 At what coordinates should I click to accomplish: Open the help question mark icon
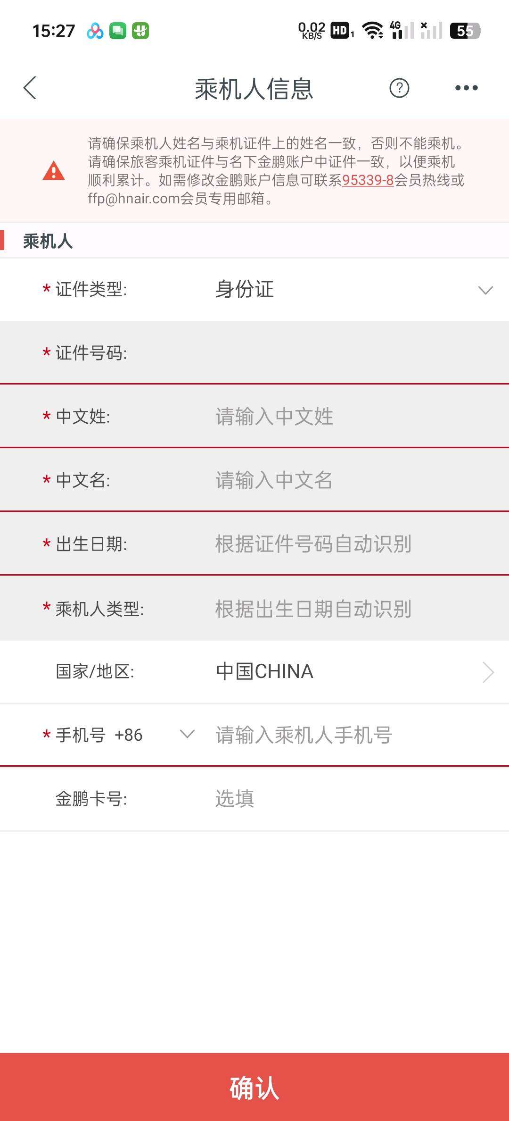pyautogui.click(x=399, y=88)
